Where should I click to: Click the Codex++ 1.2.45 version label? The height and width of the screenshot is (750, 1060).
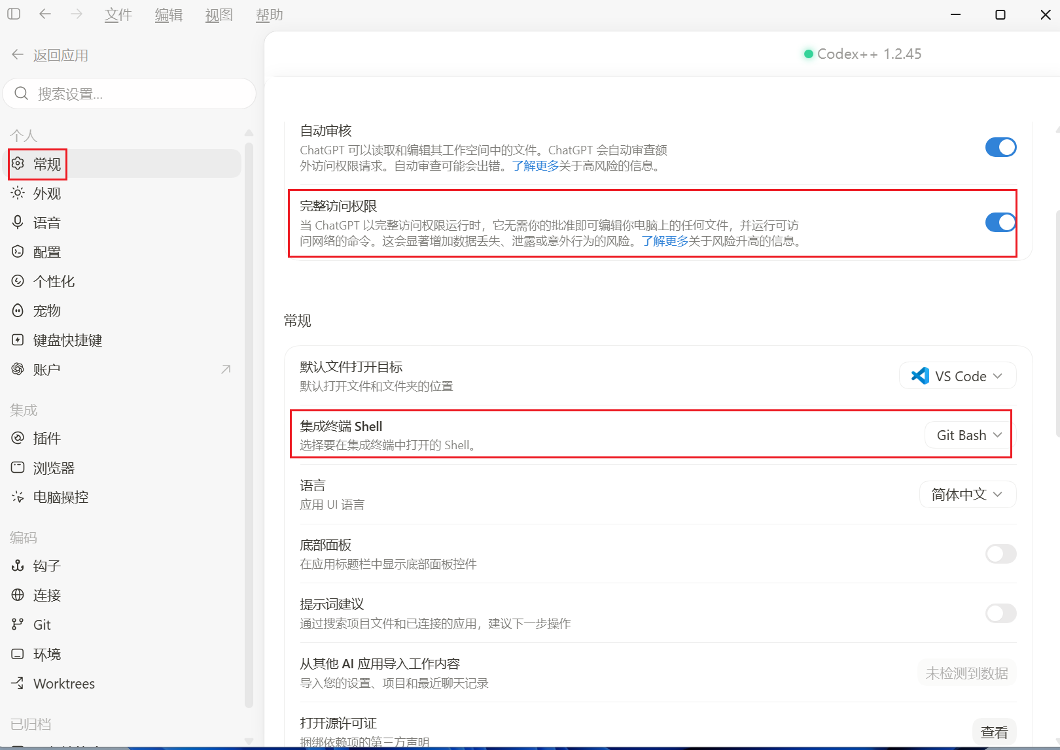pyautogui.click(x=869, y=54)
